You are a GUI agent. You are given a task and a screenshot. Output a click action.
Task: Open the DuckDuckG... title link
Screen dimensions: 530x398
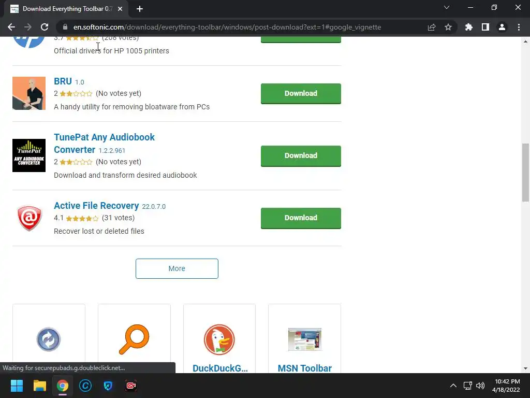tap(220, 368)
